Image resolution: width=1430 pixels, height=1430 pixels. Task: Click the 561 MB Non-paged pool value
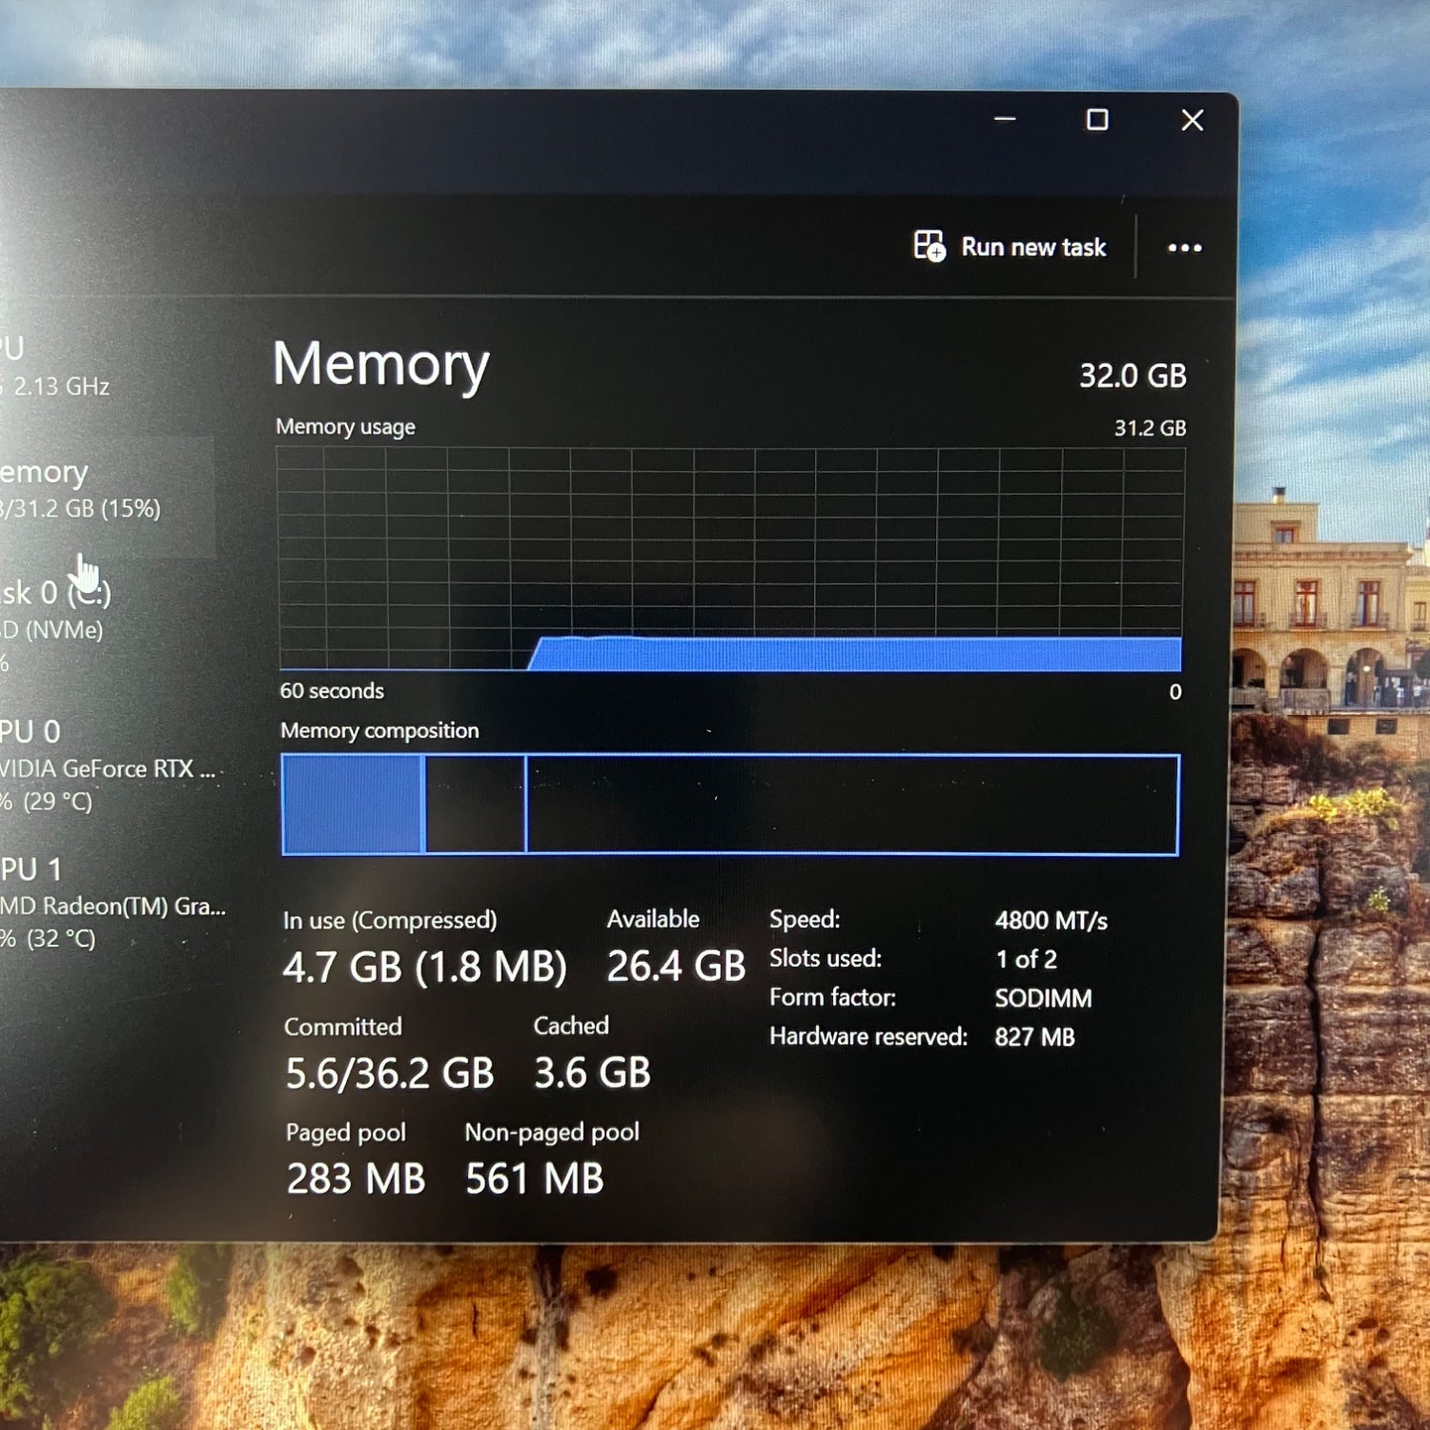click(535, 1178)
